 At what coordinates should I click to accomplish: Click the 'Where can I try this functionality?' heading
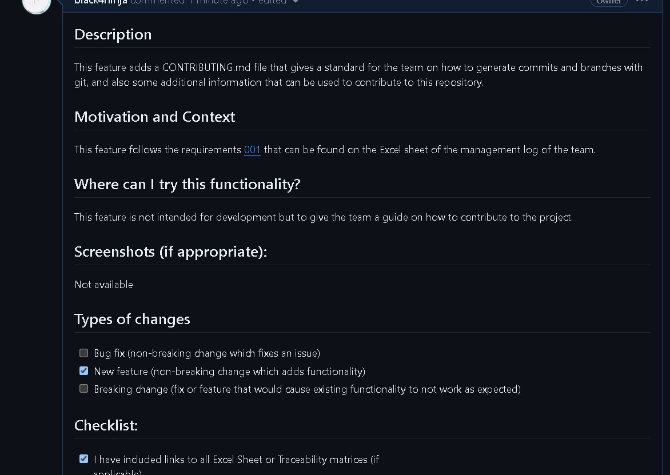tap(188, 184)
